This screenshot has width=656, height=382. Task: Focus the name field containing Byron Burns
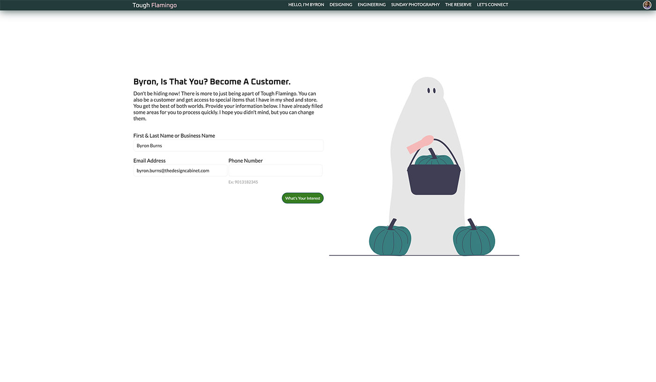click(228, 146)
